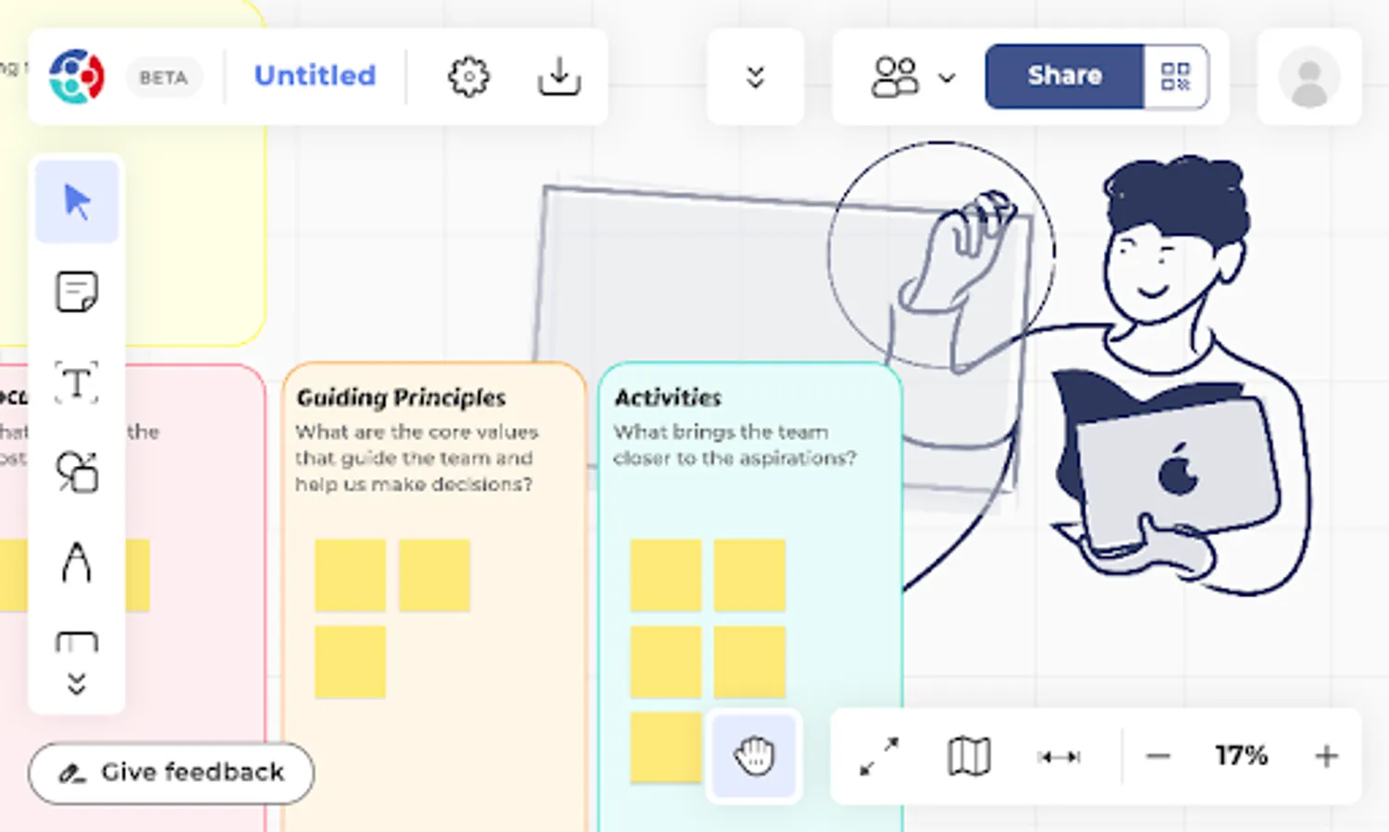Click the Share button
The image size is (1389, 832).
click(1064, 76)
